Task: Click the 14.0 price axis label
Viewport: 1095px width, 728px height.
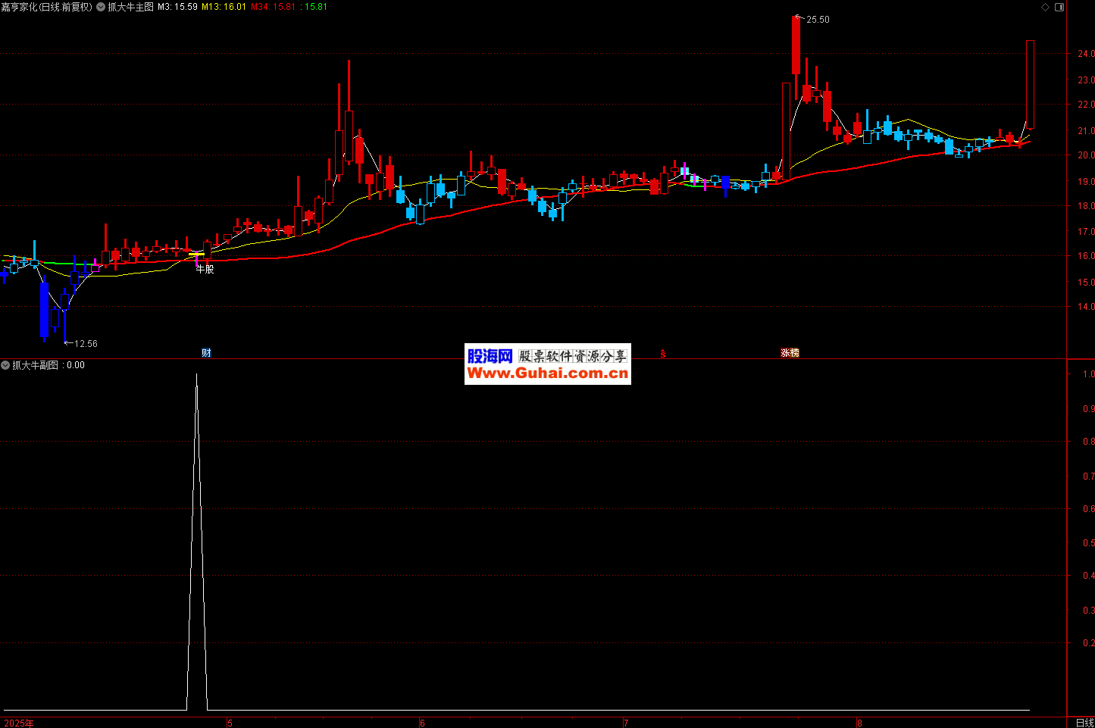Action: pyautogui.click(x=1086, y=307)
